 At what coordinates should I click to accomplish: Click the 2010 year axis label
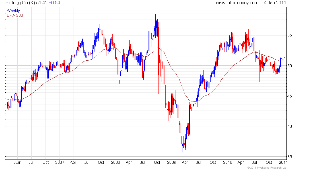[x=228, y=162]
